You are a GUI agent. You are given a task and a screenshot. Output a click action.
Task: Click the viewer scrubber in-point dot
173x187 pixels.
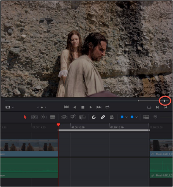coord(138,101)
